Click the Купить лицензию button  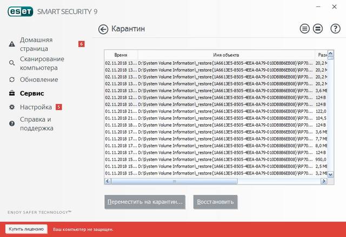click(x=26, y=229)
